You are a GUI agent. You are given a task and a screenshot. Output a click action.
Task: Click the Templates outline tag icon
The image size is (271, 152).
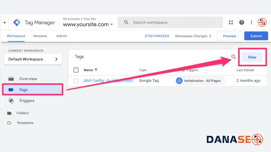(x=9, y=123)
